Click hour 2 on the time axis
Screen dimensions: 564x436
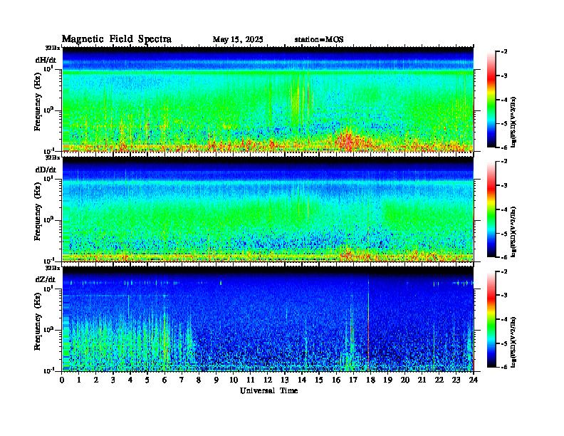click(x=96, y=380)
